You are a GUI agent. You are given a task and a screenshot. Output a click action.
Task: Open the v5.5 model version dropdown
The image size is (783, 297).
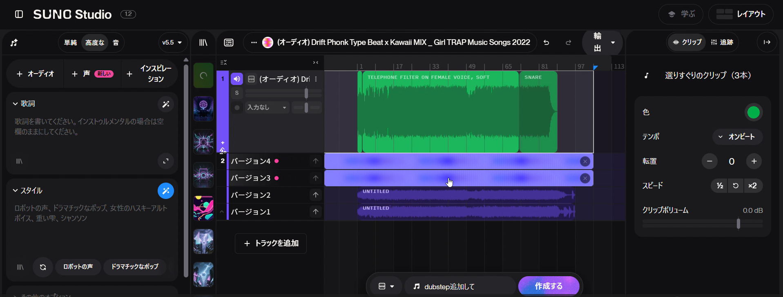(172, 42)
